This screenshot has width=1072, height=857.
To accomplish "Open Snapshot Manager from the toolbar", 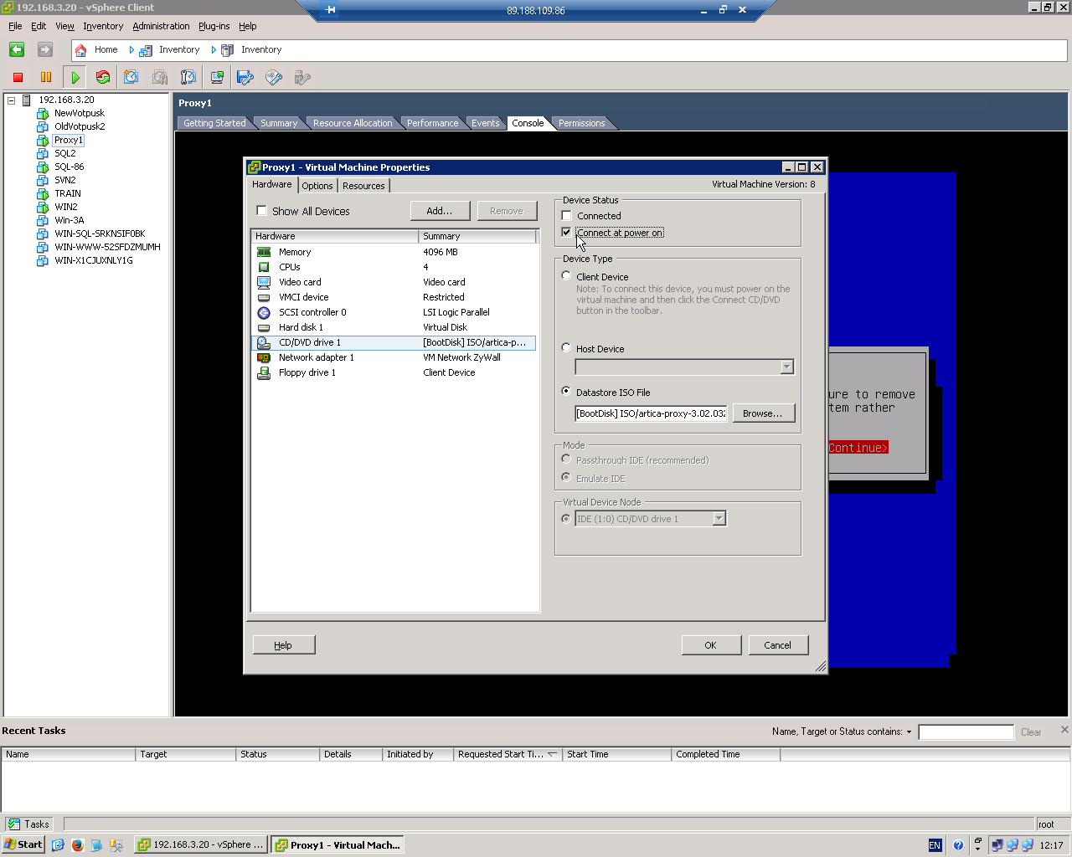I will pyautogui.click(x=188, y=77).
